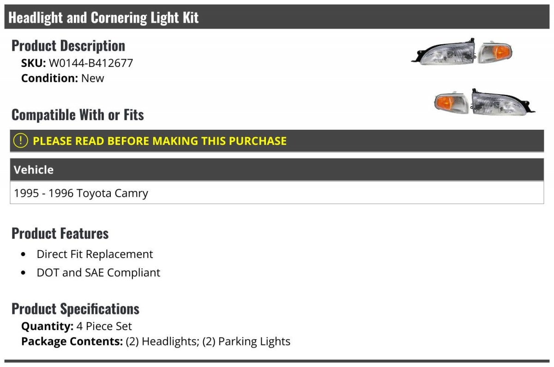Click the Package Contents line
554x367 pixels.
point(156,342)
